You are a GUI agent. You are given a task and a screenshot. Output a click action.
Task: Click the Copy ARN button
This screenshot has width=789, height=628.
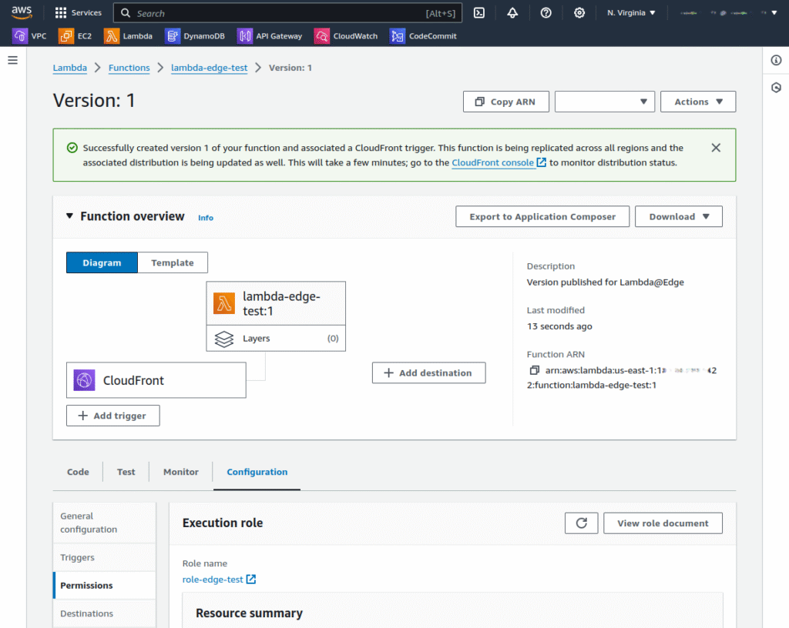point(505,102)
